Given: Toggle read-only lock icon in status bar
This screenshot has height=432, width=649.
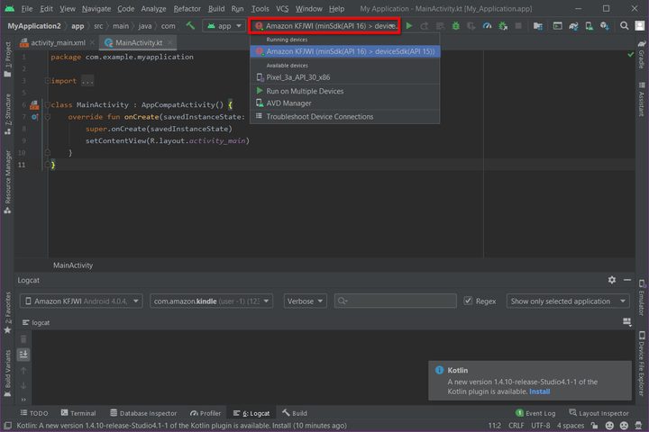Looking at the screenshot, I should pyautogui.click(x=594, y=426).
